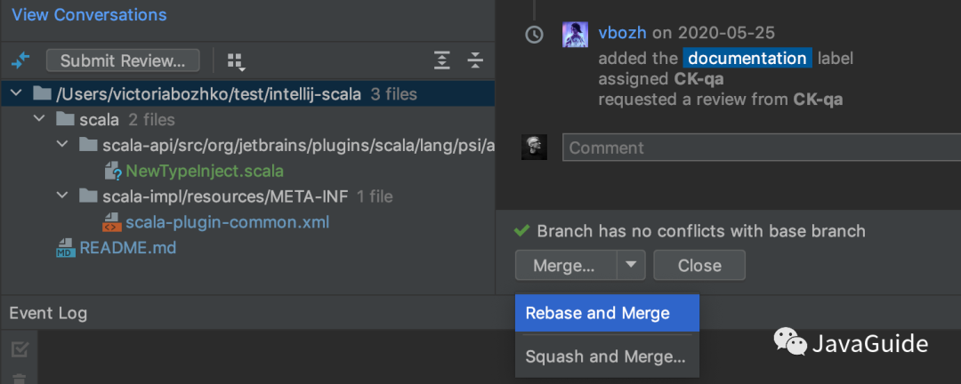Select Rebase and Merge option
The image size is (961, 384).
597,313
